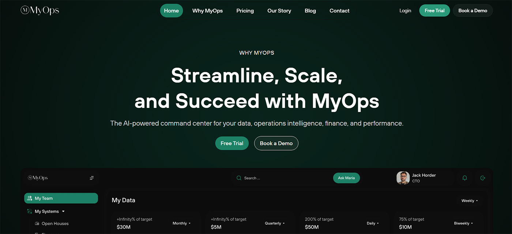This screenshot has width=512, height=234.
Task: Open the Daily dropdown on the $50M card
Action: pos(373,223)
